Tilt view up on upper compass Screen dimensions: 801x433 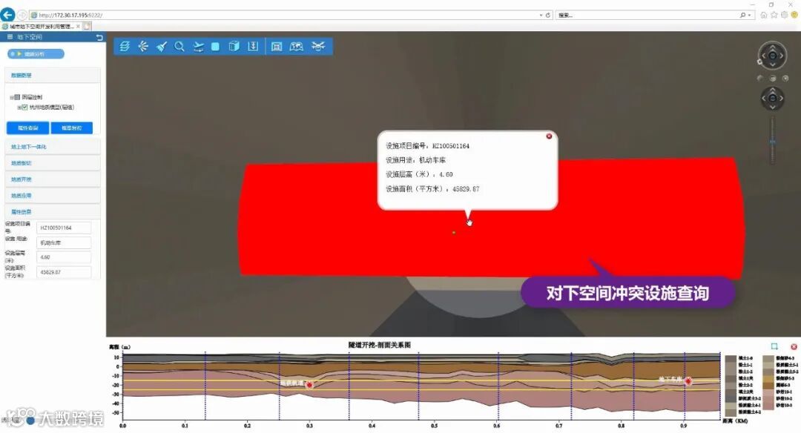[772, 47]
